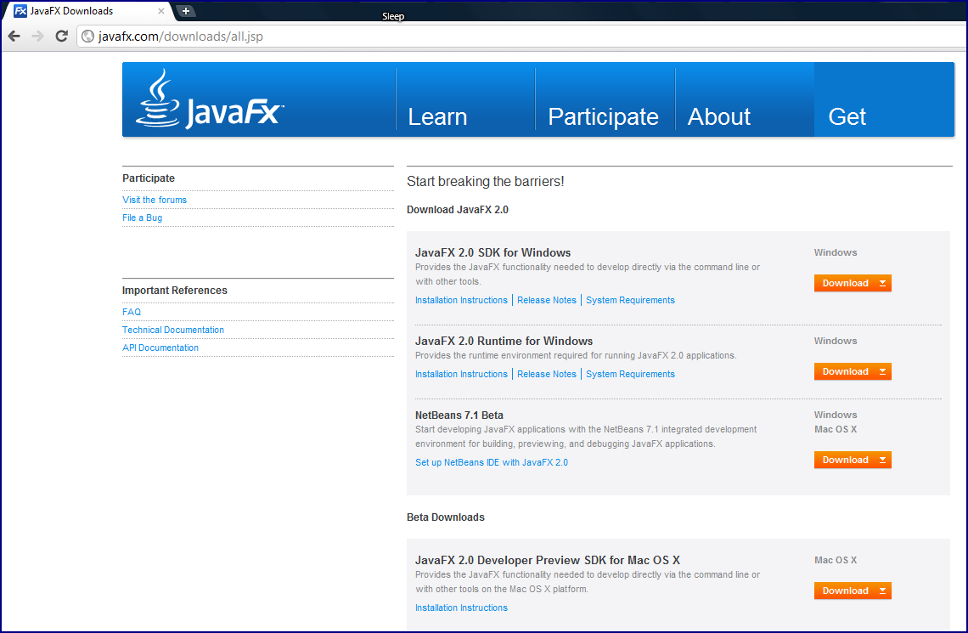Click JavaFX 2.0 Developer Preview SDK title
The image size is (968, 633).
point(548,560)
